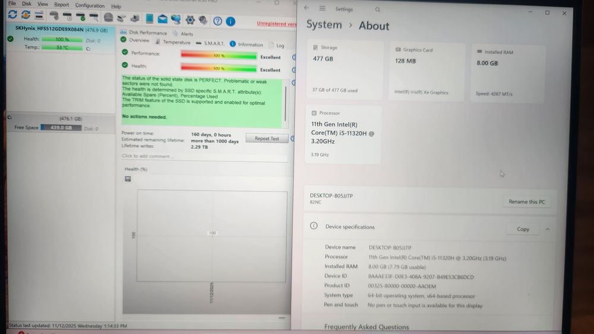Switch to the S.M.A.R.T. tab
Image resolution: width=594 pixels, height=334 pixels.
[210, 43]
